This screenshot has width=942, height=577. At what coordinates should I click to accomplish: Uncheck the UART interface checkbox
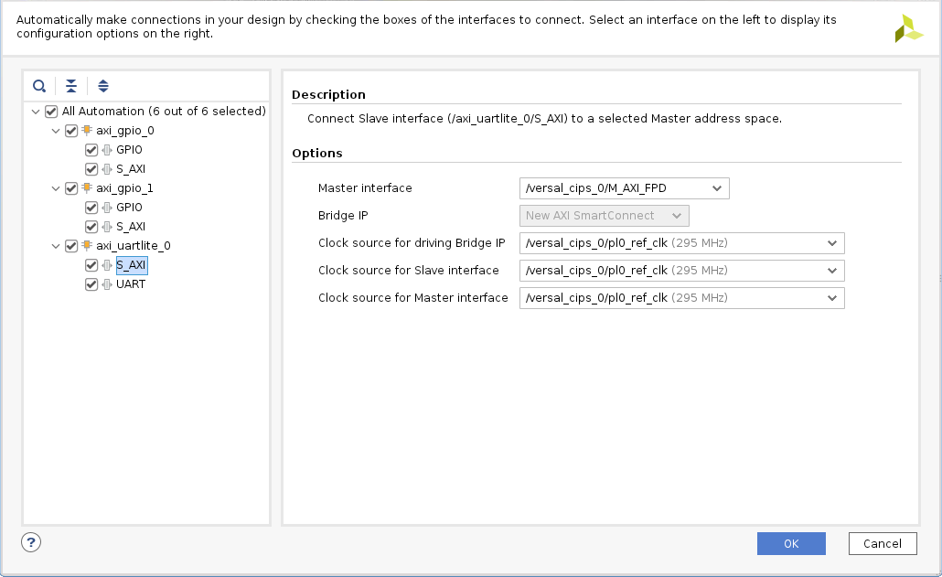tap(91, 284)
